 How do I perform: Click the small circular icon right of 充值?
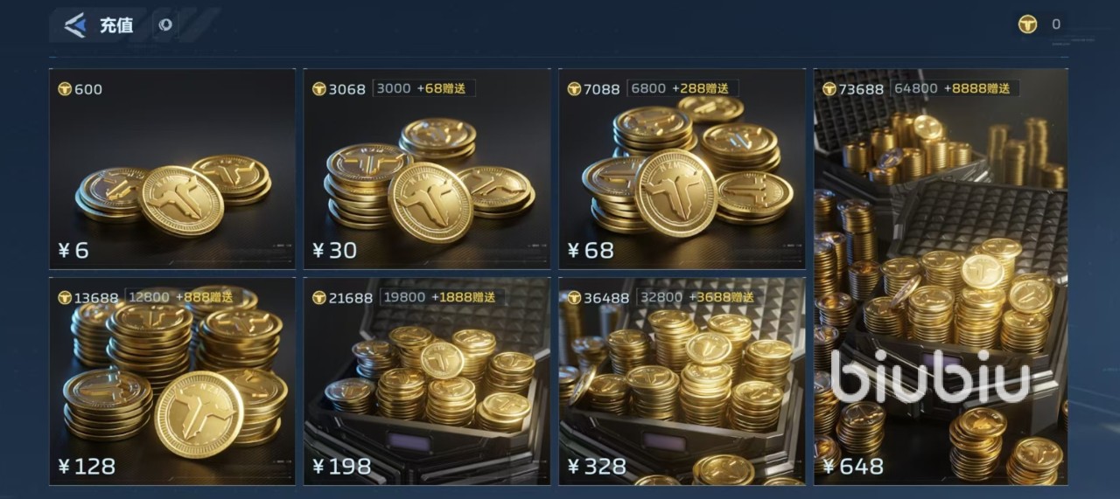(165, 24)
